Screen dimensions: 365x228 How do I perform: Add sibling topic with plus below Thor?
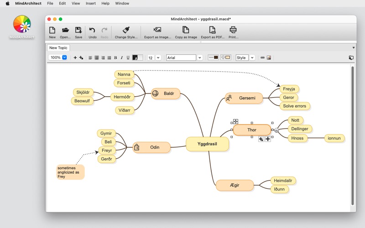click(x=268, y=139)
